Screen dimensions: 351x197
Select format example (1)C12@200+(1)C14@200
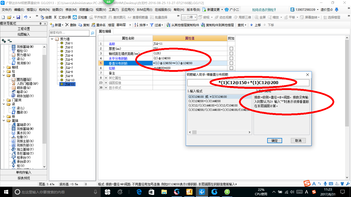205,101
